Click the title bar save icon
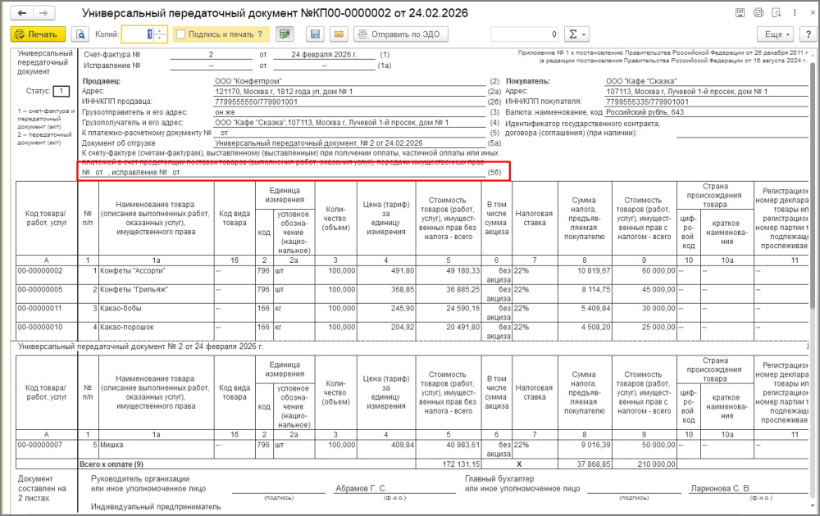This screenshot has width=820, height=516. pyautogui.click(x=740, y=13)
